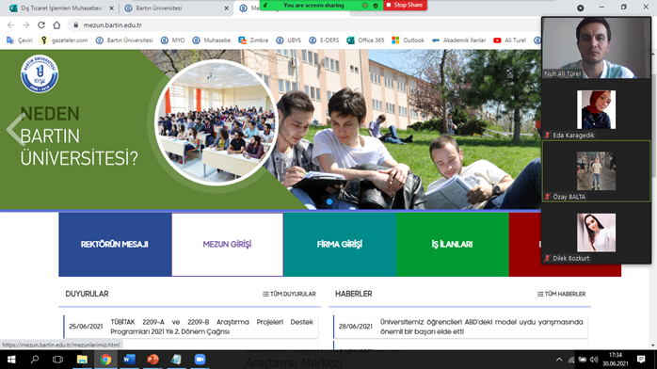Open the İŞ İLANLARI tile
This screenshot has height=369, width=657.
click(452, 244)
